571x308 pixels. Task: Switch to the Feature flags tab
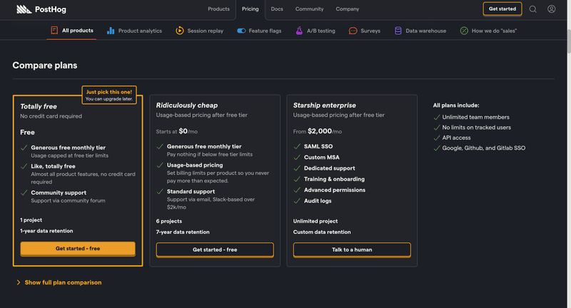(259, 31)
